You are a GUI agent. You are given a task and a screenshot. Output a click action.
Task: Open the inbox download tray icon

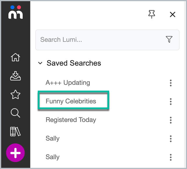(15, 76)
